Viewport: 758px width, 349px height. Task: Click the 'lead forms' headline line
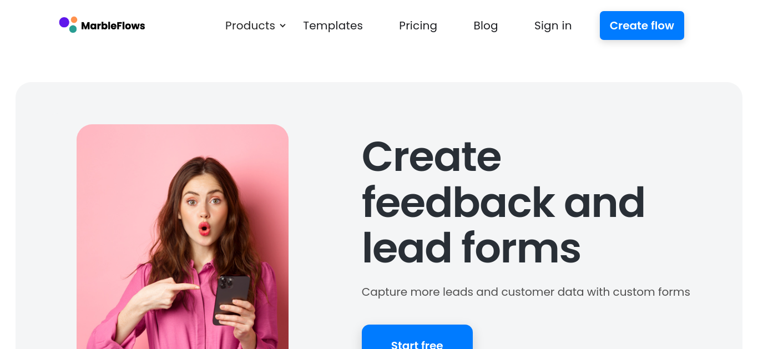[471, 248]
